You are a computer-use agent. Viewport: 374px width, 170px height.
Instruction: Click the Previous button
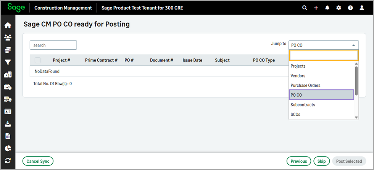(299, 161)
